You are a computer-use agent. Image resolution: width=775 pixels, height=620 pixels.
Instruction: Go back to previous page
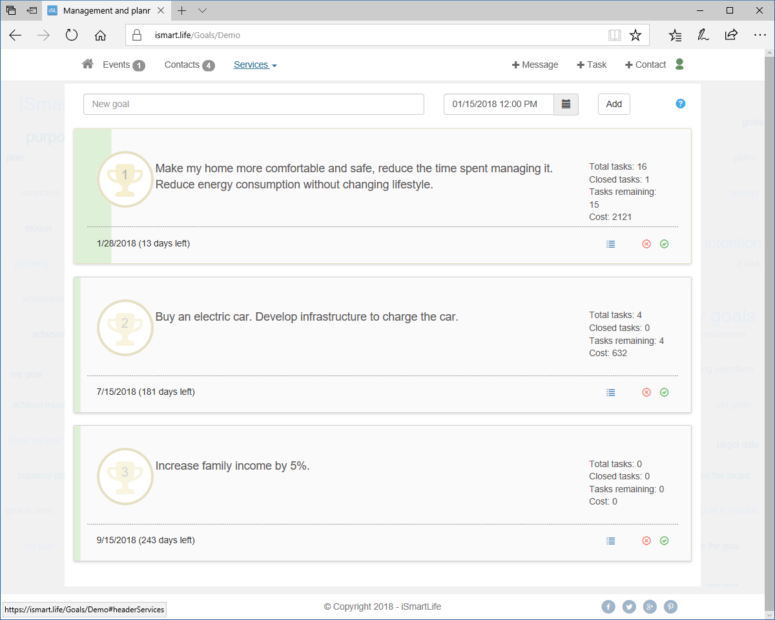[x=15, y=35]
